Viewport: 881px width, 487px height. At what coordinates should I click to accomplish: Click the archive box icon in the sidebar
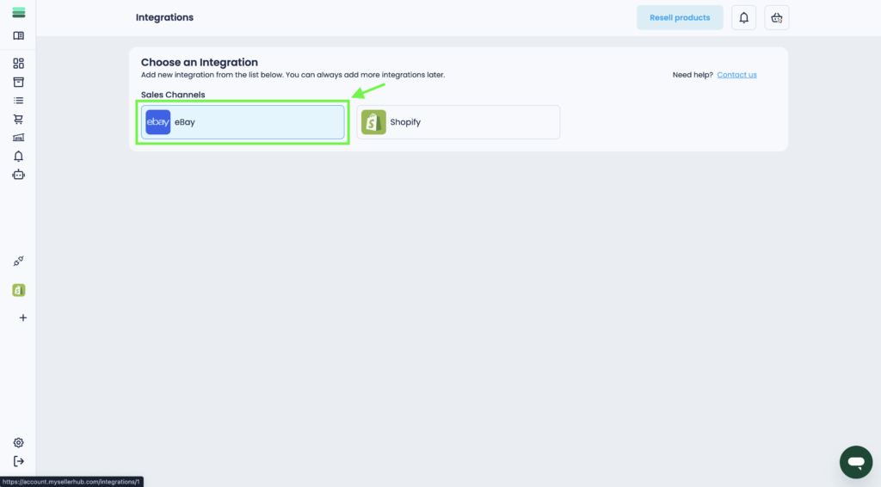[x=18, y=82]
